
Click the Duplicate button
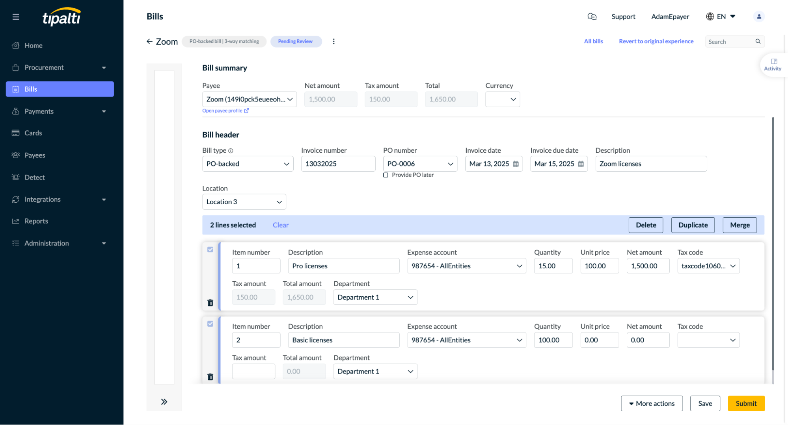[693, 225]
